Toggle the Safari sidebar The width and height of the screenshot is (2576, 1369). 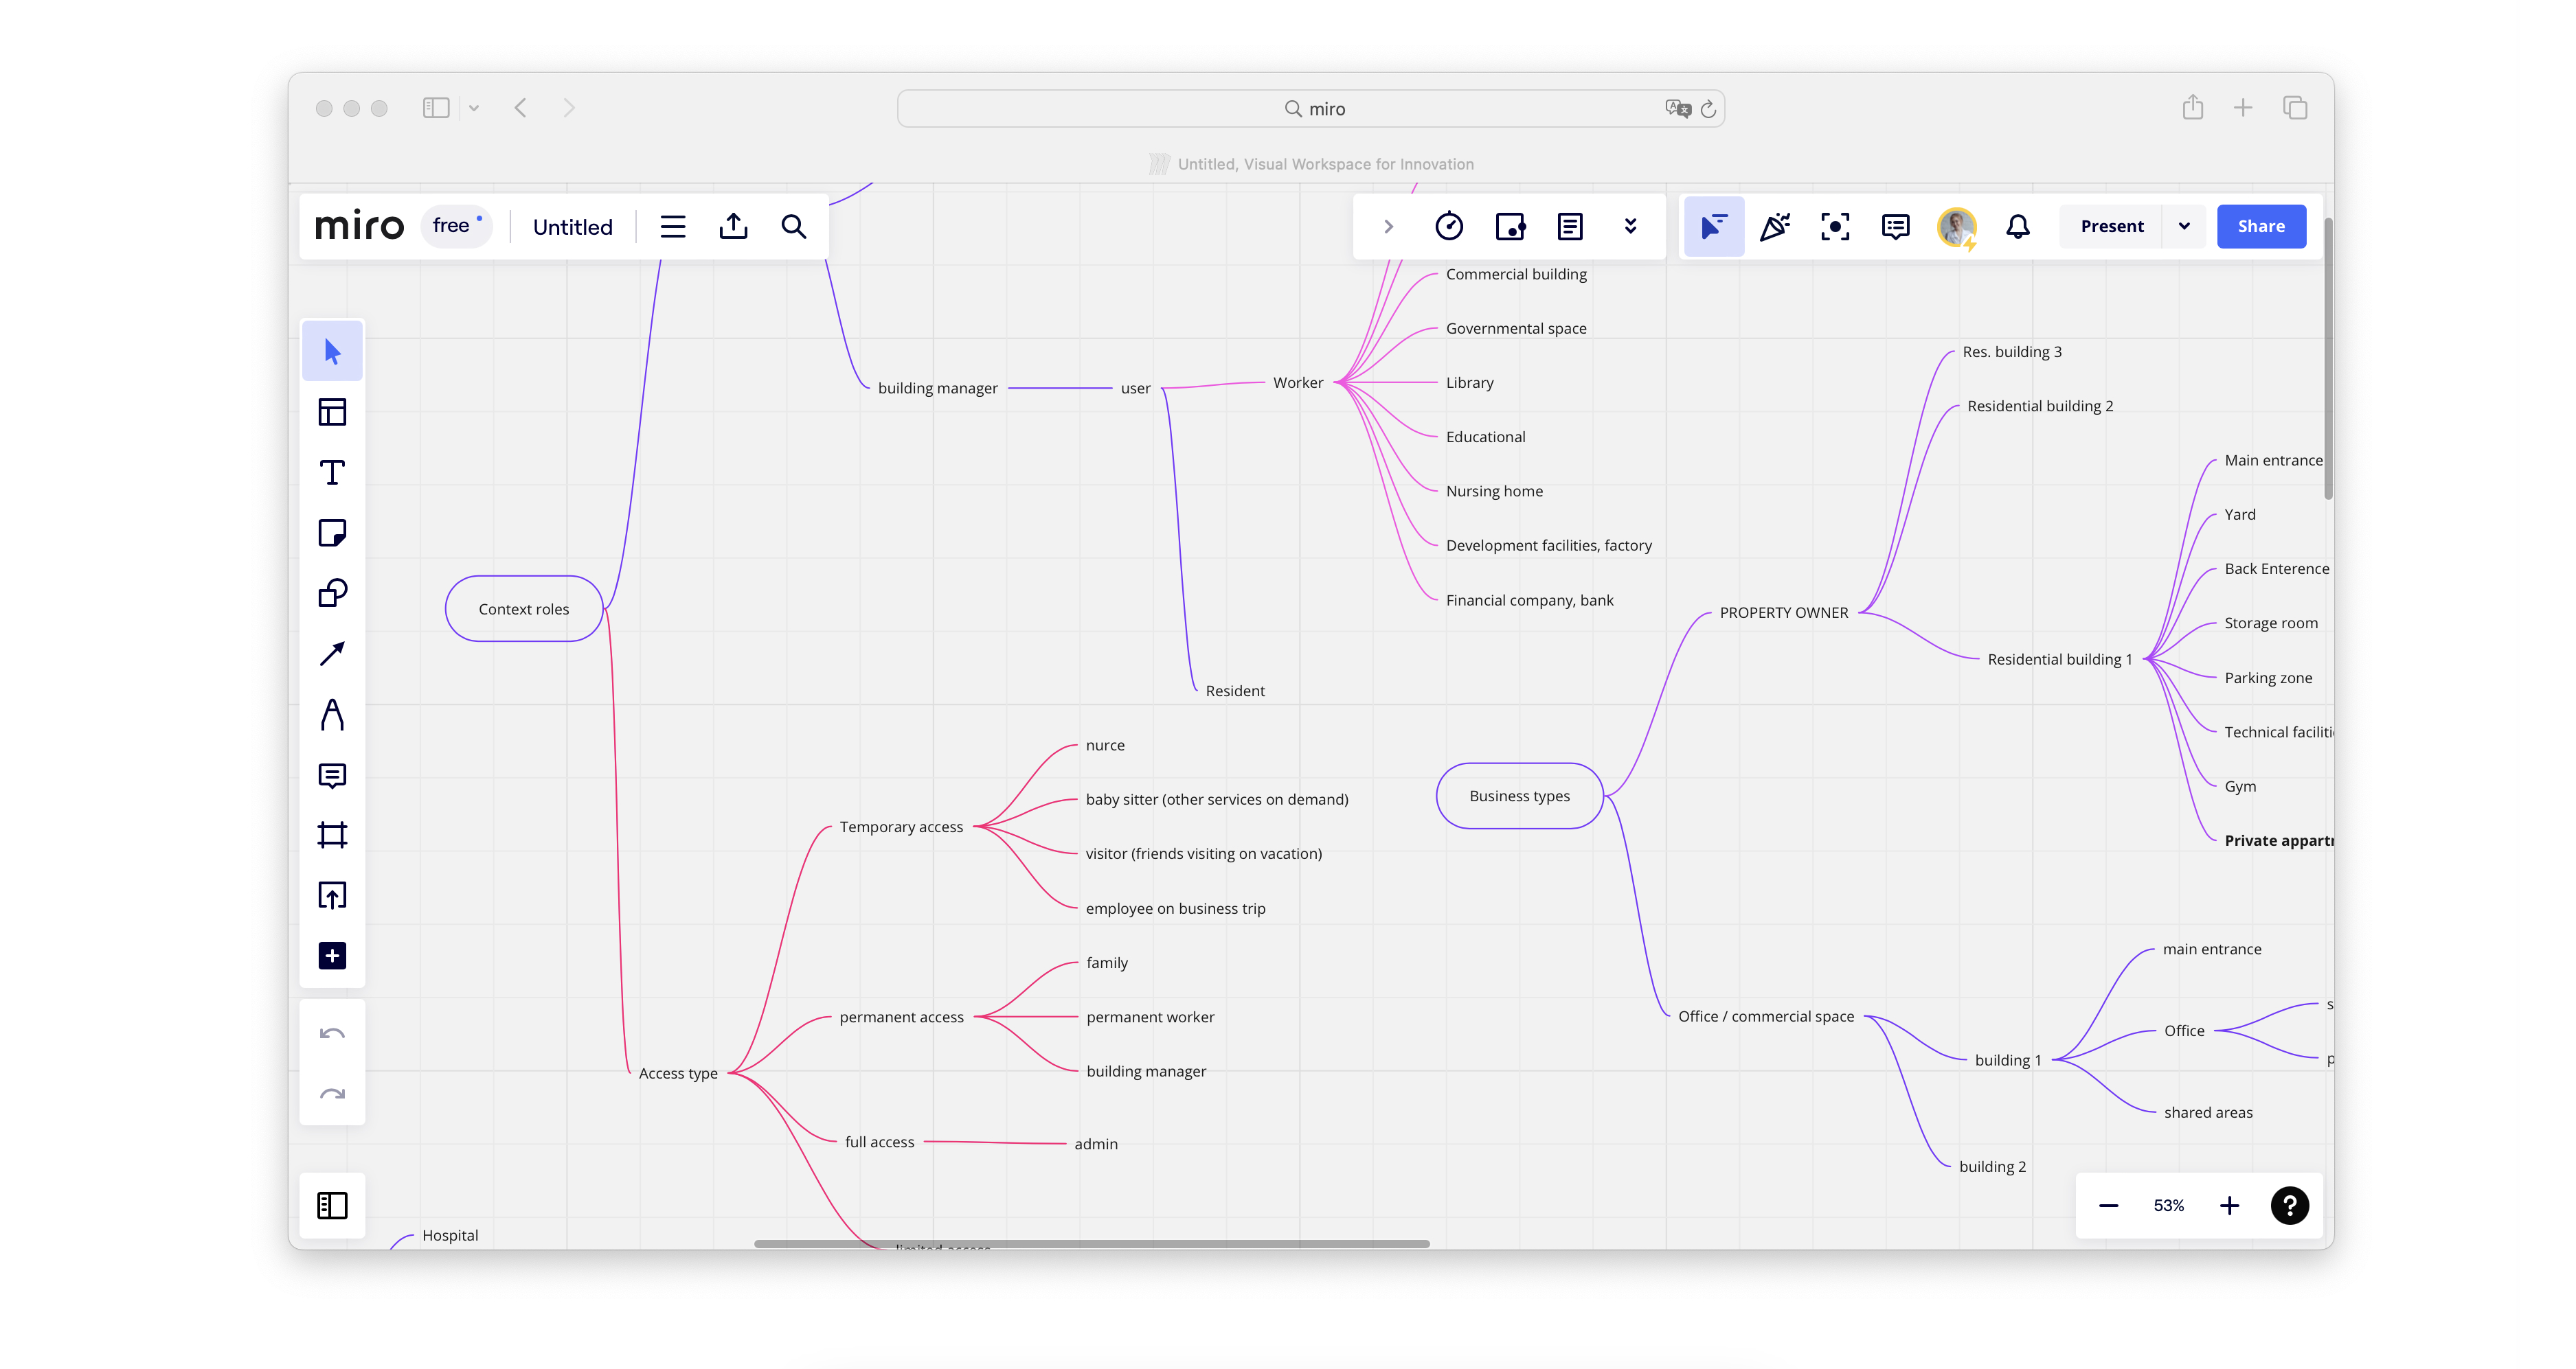tap(436, 108)
